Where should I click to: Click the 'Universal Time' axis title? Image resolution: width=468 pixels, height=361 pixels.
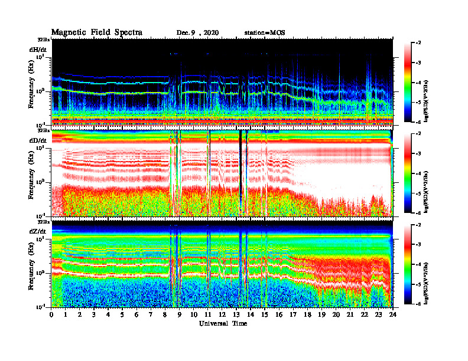click(x=223, y=323)
